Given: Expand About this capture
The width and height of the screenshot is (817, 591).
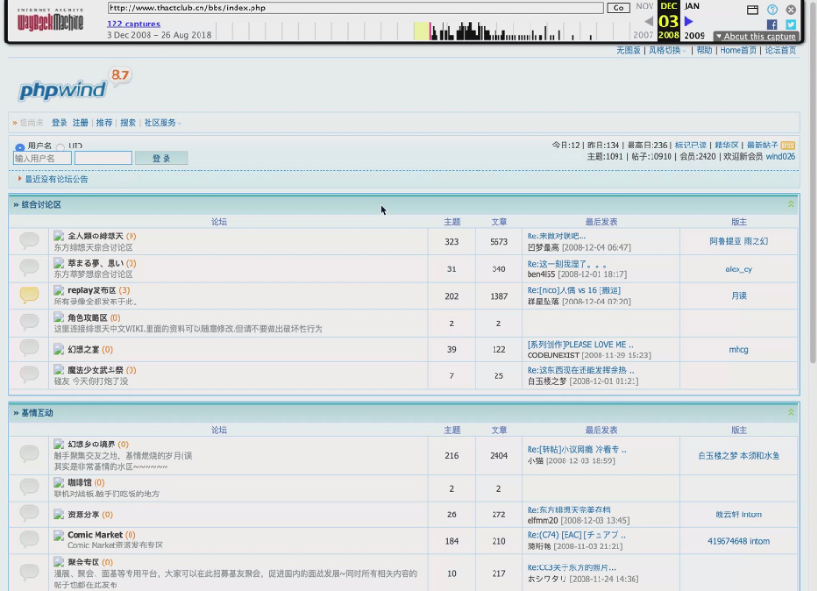Looking at the screenshot, I should [x=756, y=36].
